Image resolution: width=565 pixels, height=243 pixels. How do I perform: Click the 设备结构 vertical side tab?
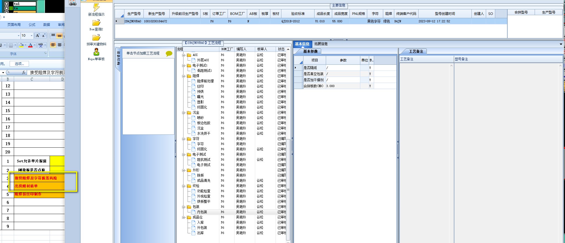[x=118, y=58]
